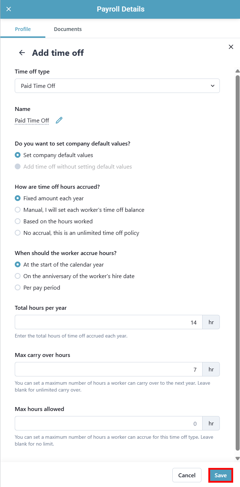The image size is (240, 487).
Task: Click the scrollbar down arrow
Action: pos(237,458)
